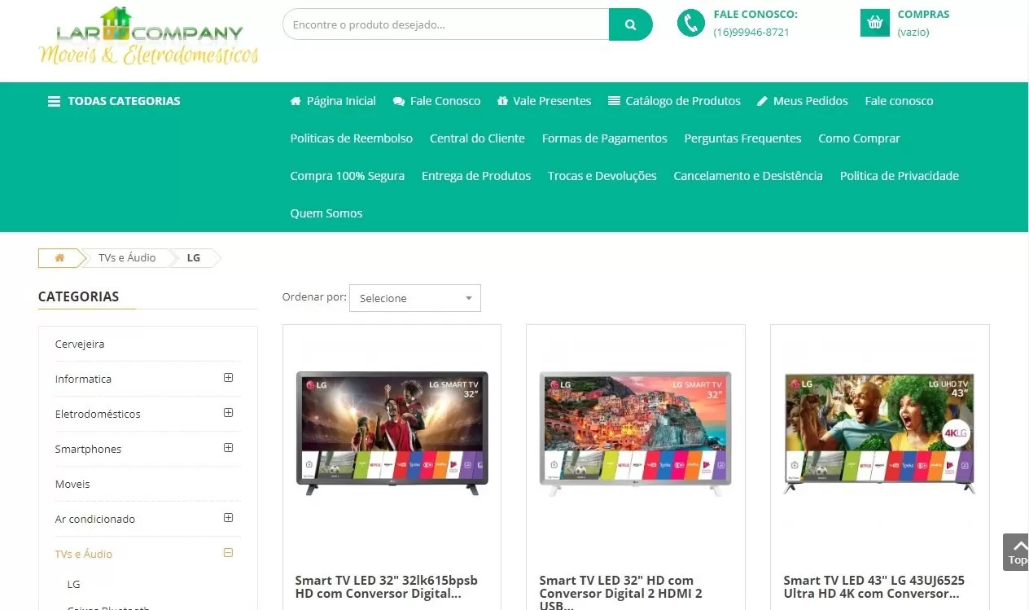The width and height of the screenshot is (1029, 610).
Task: Click the phone number (16)99946-8721
Action: (x=751, y=33)
